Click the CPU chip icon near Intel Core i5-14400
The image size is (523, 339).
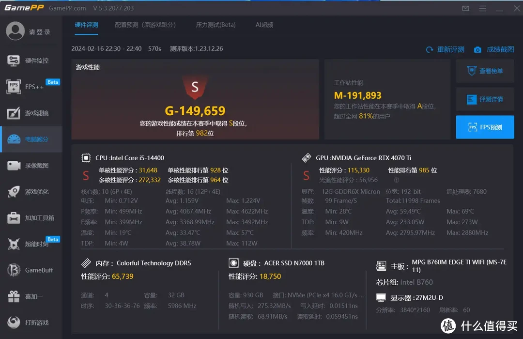[x=86, y=157]
